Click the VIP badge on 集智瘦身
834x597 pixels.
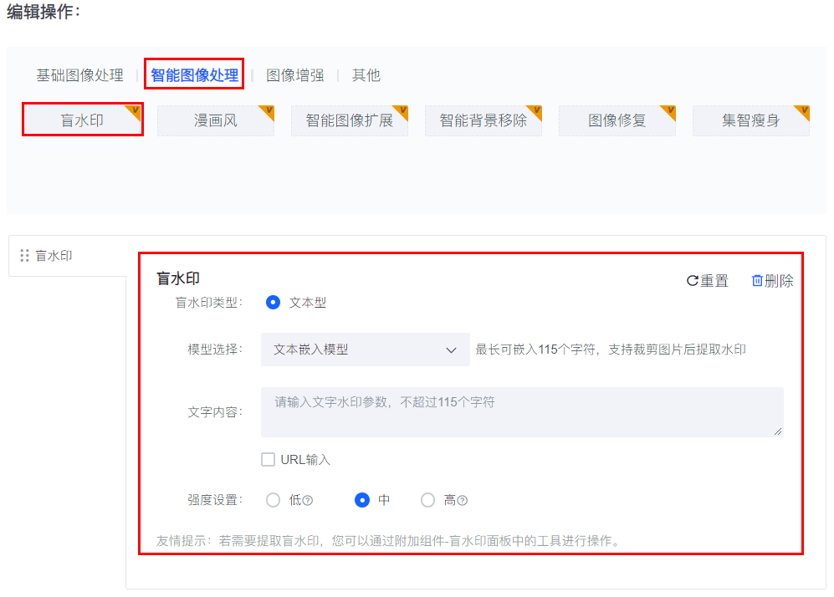(804, 111)
